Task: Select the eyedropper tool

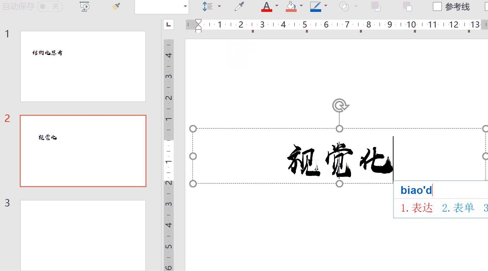Action: 239,6
